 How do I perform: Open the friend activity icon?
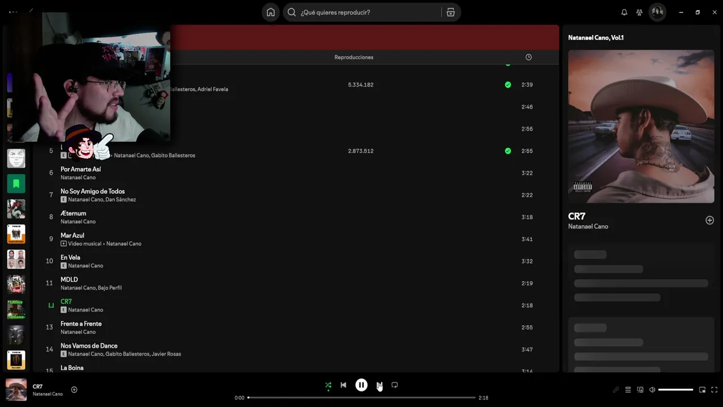click(639, 12)
